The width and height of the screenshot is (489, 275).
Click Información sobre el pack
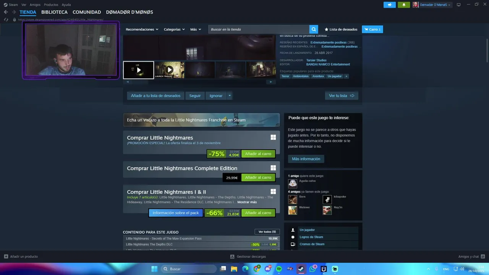[x=176, y=213]
